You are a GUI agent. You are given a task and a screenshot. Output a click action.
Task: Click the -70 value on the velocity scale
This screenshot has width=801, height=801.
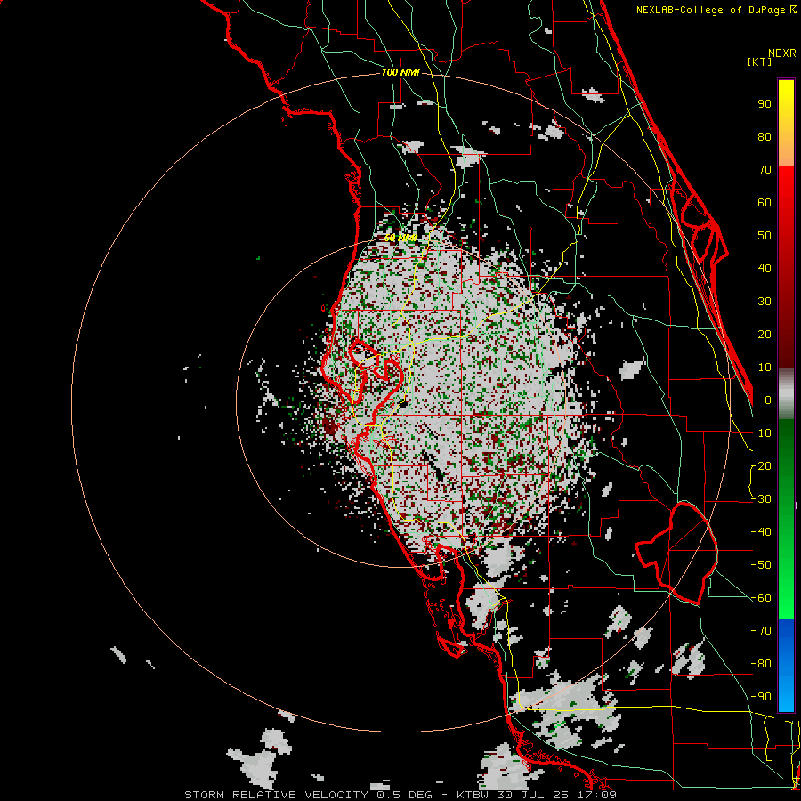coord(761,631)
